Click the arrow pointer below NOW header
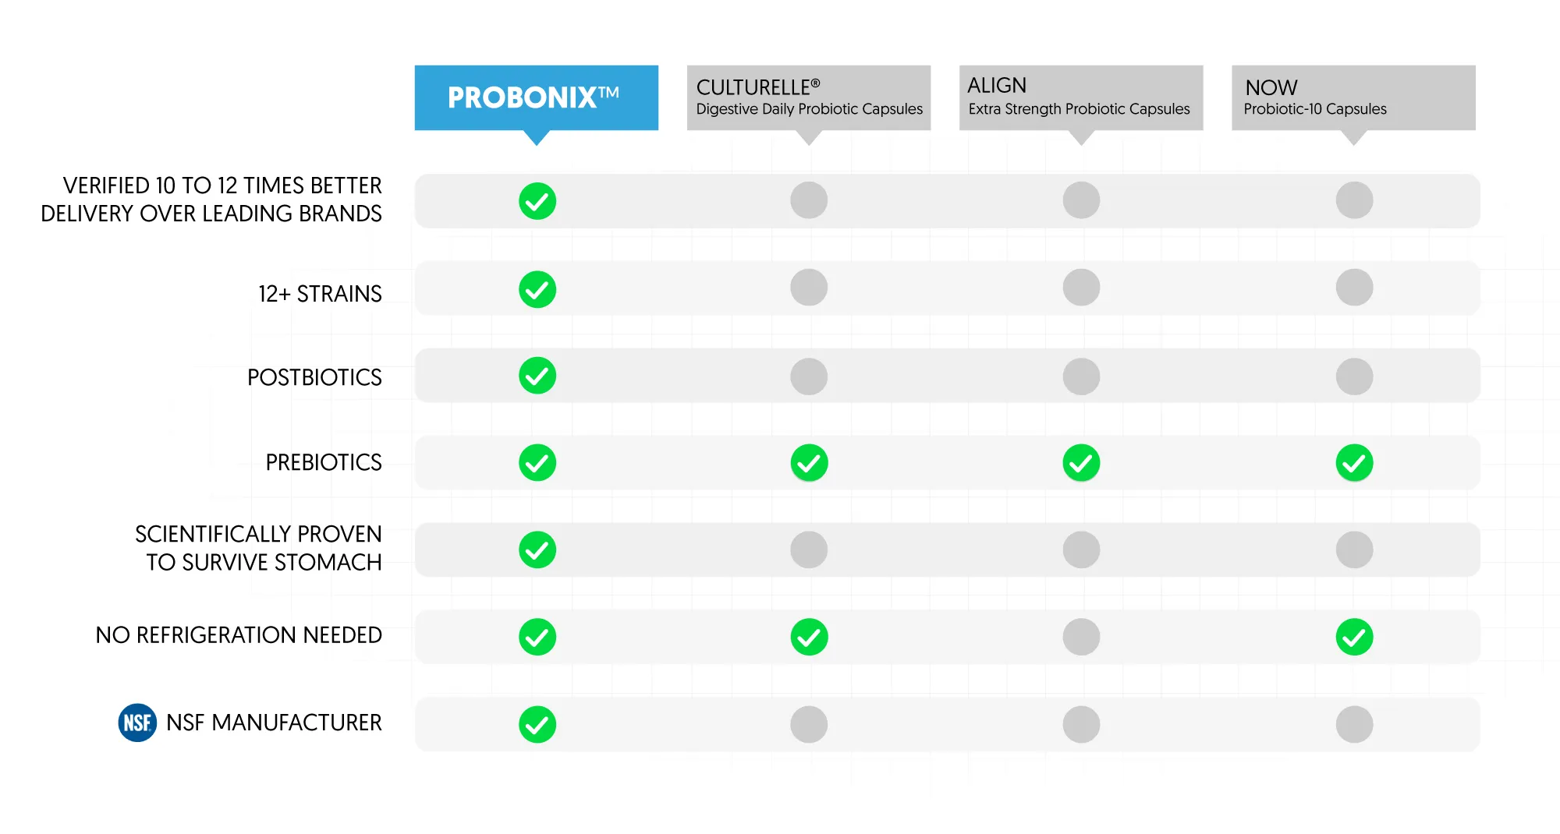Screen dimensions: 1560x834 (1353, 138)
